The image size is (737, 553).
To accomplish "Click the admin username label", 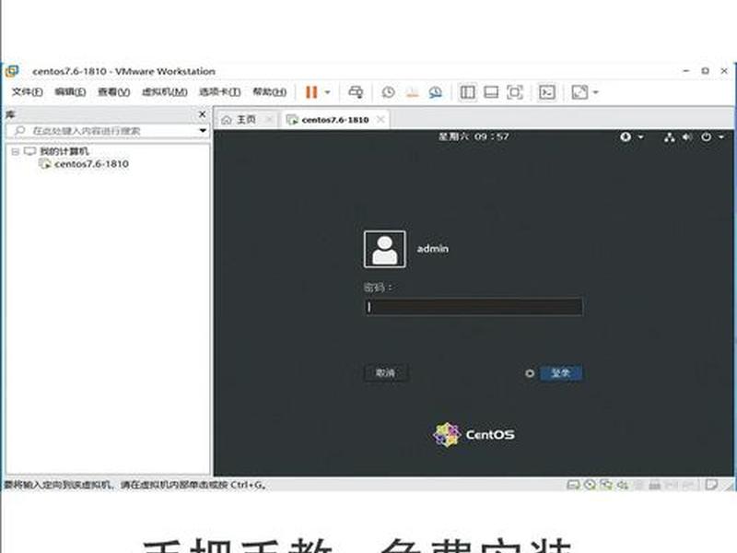I will click(432, 249).
